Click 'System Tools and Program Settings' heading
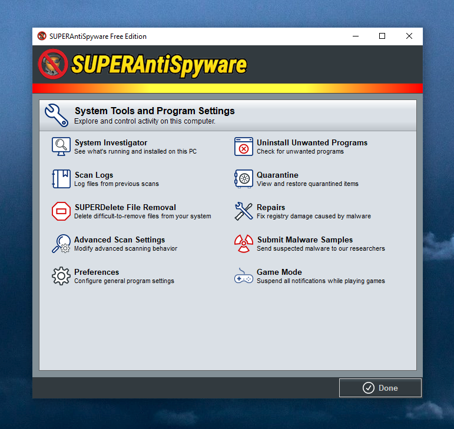This screenshot has width=454, height=429. (155, 111)
